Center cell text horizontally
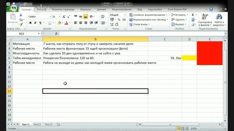This screenshot has width=234, height=131. pos(80,23)
